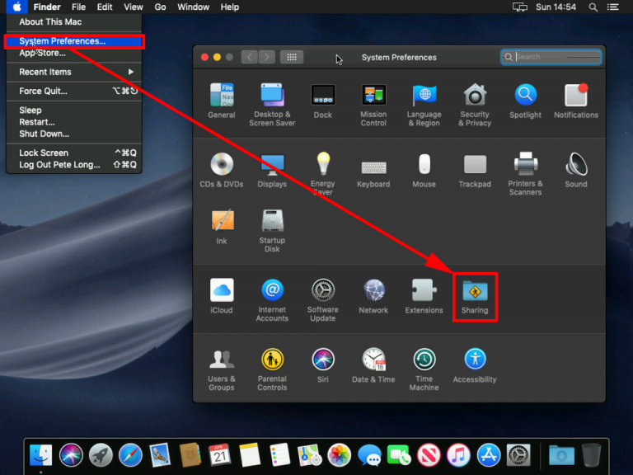Open Sound preferences

pyautogui.click(x=576, y=170)
